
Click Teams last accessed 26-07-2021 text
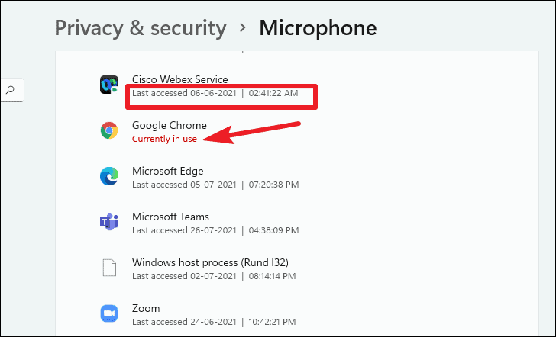coord(215,230)
